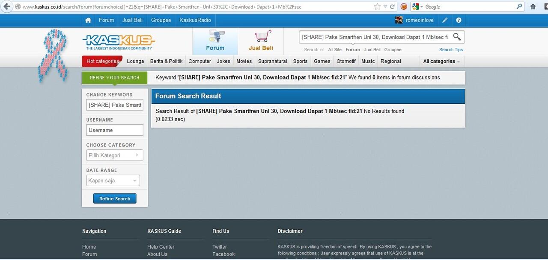548x260 pixels.
Task: Click into the main Kaskus search field
Action: 375,37
